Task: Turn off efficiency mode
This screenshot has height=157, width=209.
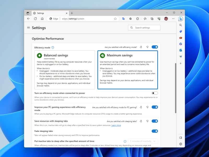Action: point(155,47)
